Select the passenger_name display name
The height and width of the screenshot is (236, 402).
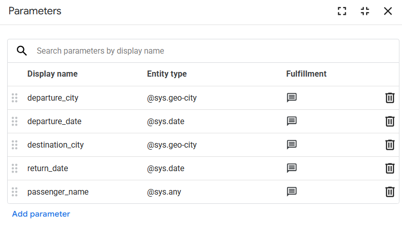point(58,192)
